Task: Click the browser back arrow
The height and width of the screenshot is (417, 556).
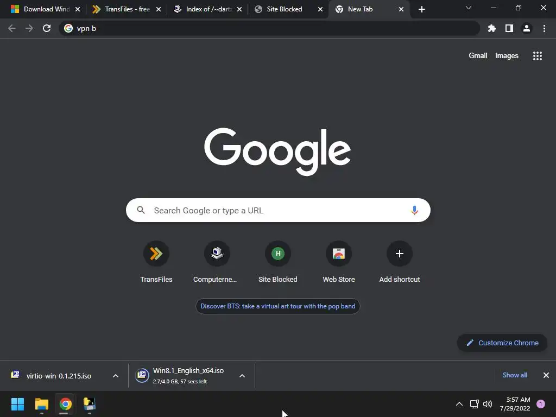Action: pos(12,28)
